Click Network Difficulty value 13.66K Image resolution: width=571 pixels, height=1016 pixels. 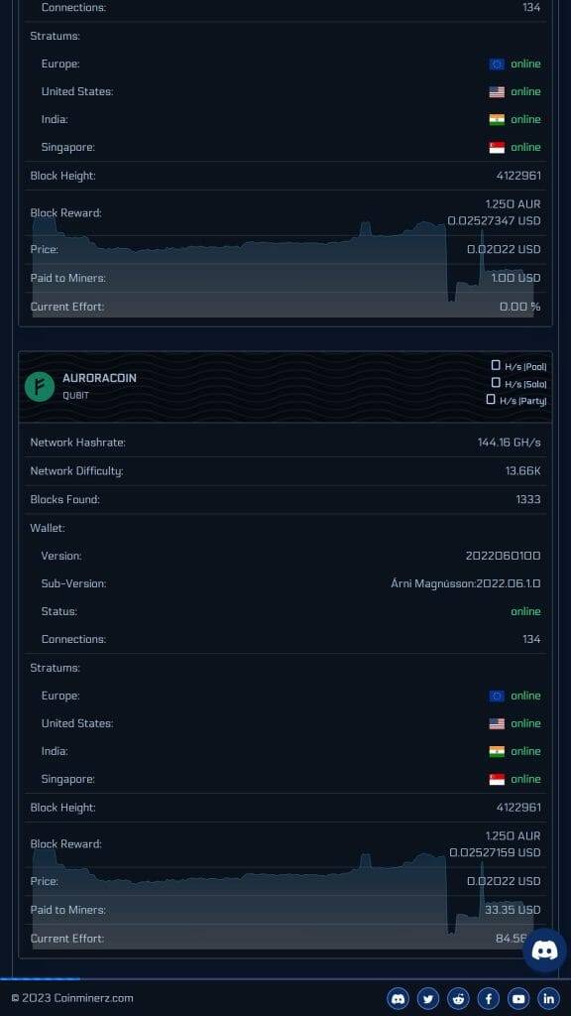click(x=523, y=471)
